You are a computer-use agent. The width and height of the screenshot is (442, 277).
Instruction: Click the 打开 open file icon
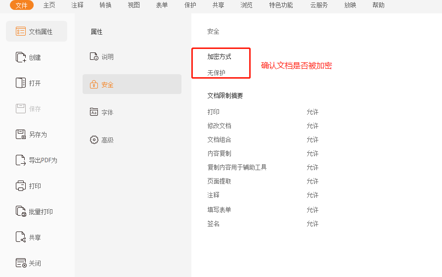[x=20, y=83]
